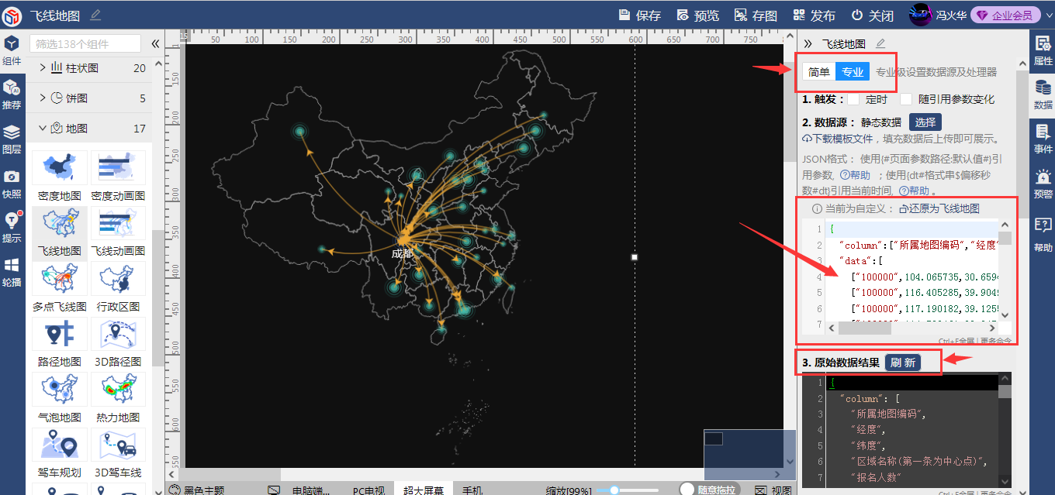Edit the title 飞线地图 pencil icon in header
The image size is (1055, 495).
point(95,15)
